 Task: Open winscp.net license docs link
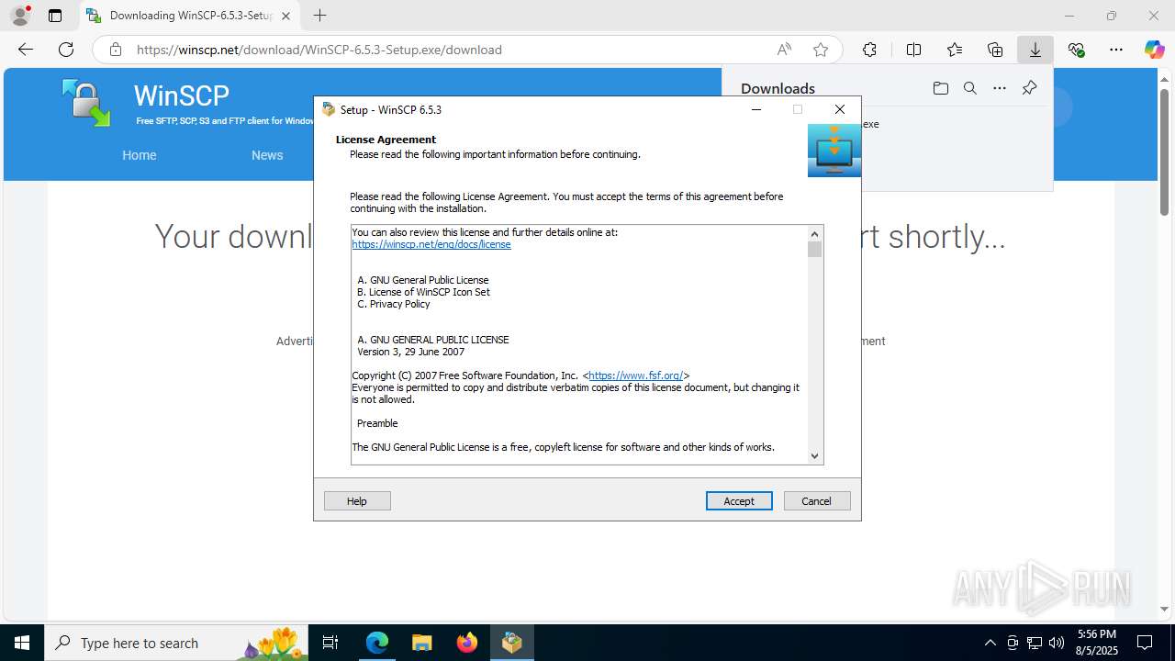point(431,244)
